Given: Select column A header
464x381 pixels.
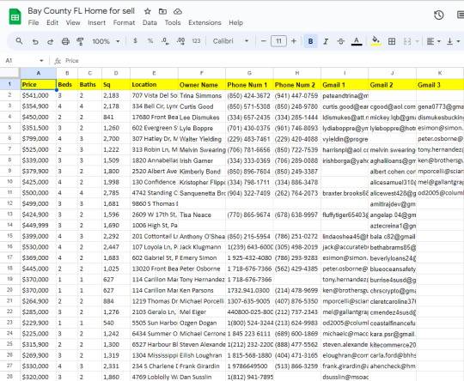Looking at the screenshot, I should coord(39,73).
